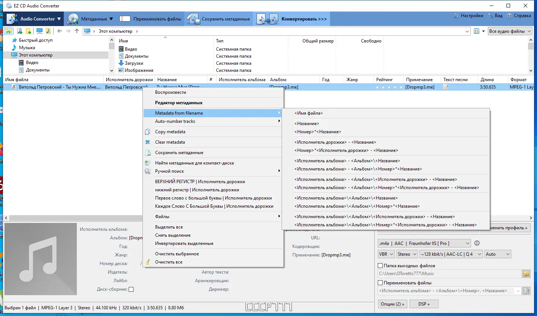This screenshot has height=316, width=537.
Task: Select Музыка in the folder tree
Action: pos(27,48)
